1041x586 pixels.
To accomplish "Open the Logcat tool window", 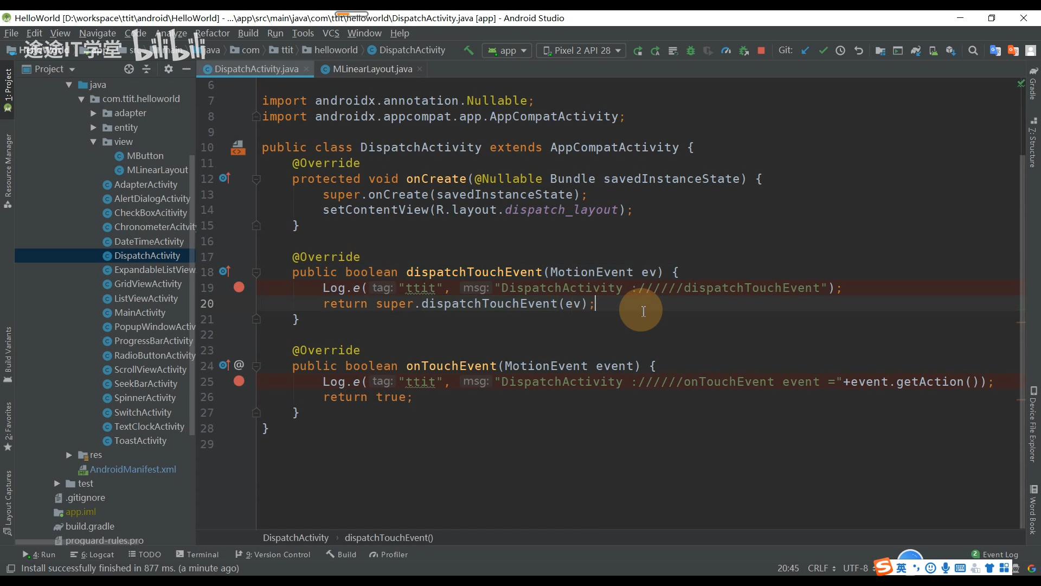I will [x=92, y=555].
